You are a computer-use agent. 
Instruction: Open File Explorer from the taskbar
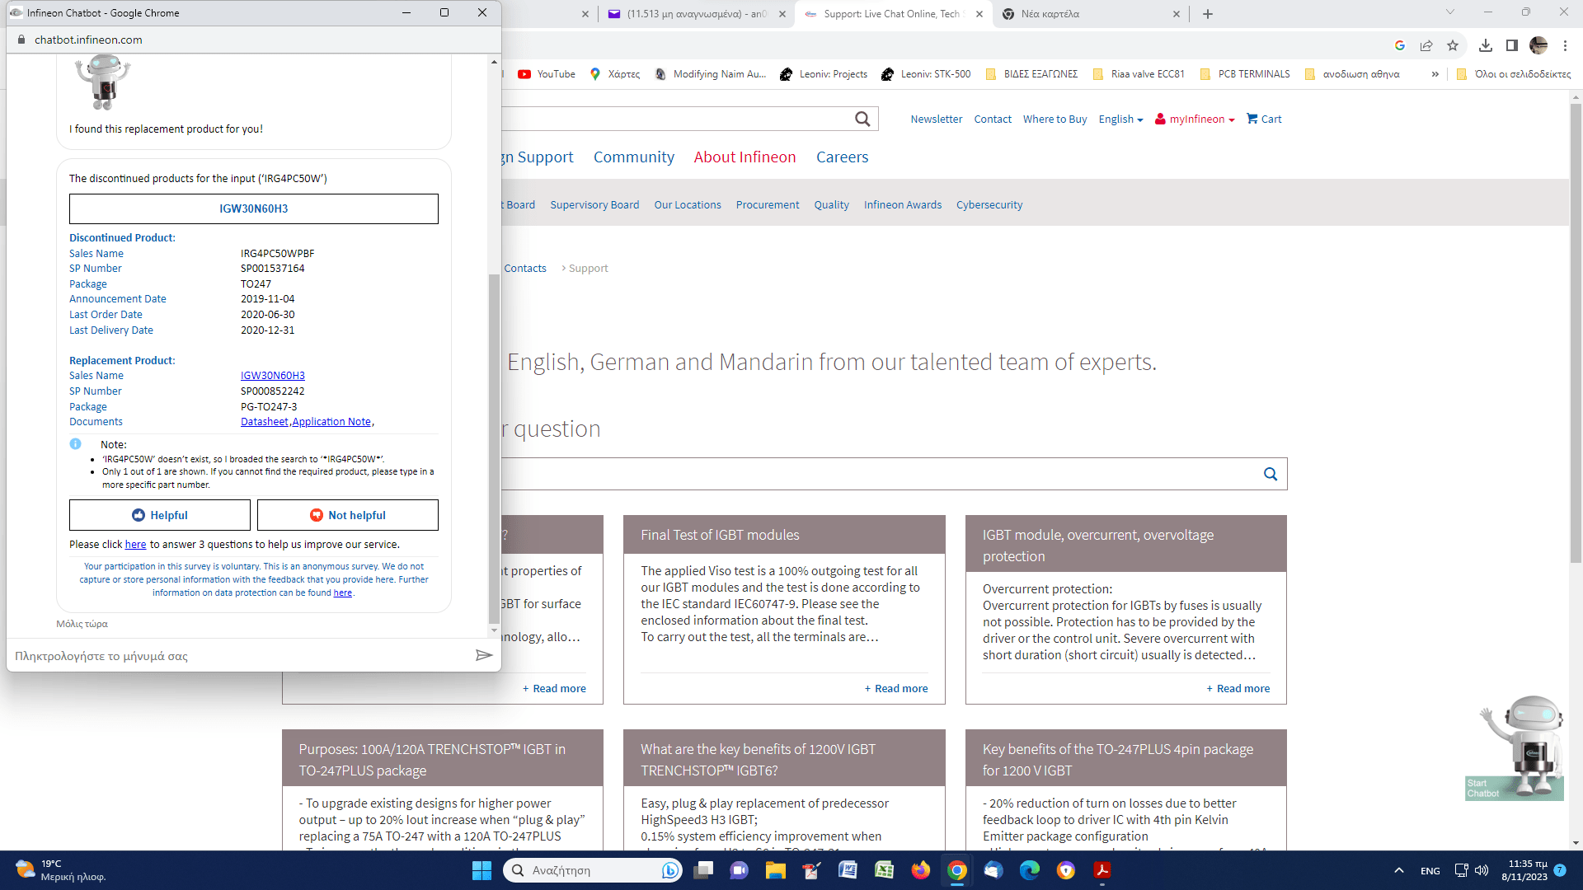[775, 870]
